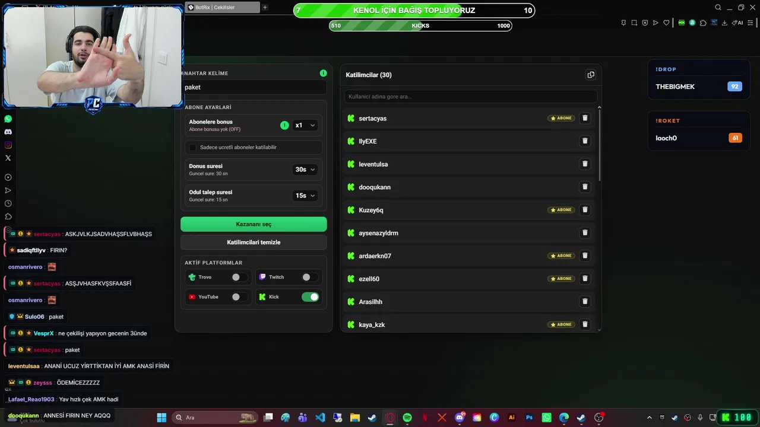Click the heart bookmark icon in toolbar

666,23
